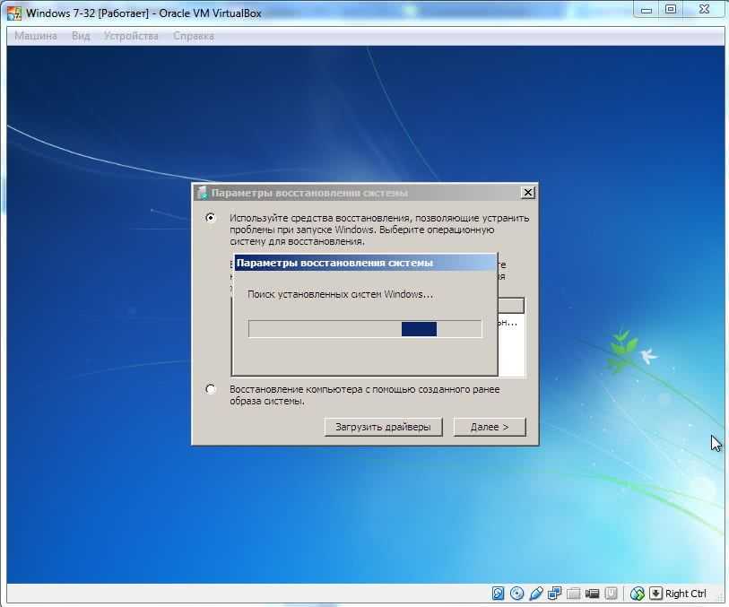729x607 pixels.
Task: Click the shared folders status icon
Action: [574, 594]
